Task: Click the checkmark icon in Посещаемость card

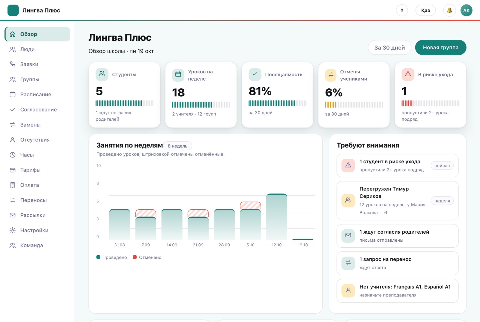Action: pos(255,74)
